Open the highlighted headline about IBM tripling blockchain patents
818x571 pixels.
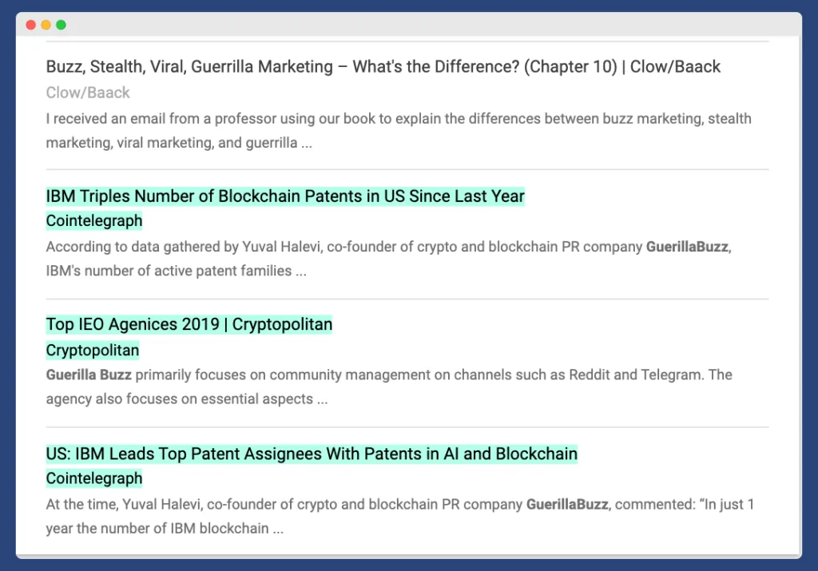point(284,196)
